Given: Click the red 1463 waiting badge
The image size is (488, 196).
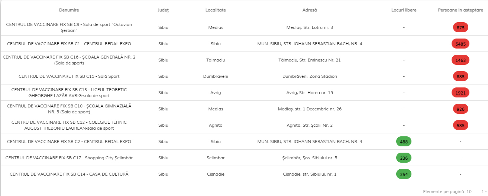Looking at the screenshot, I should [460, 60].
